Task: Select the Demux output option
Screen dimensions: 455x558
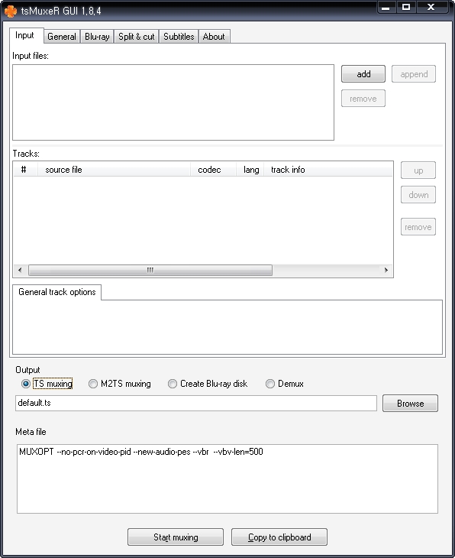Action: click(285, 384)
